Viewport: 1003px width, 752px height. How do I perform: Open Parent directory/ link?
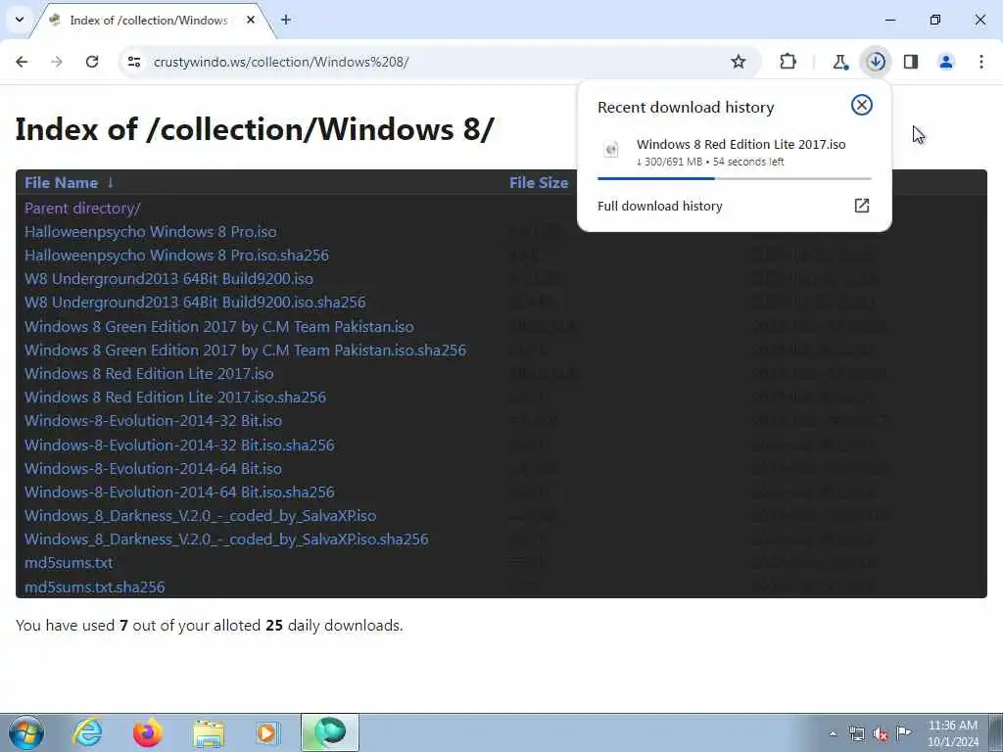pos(82,209)
